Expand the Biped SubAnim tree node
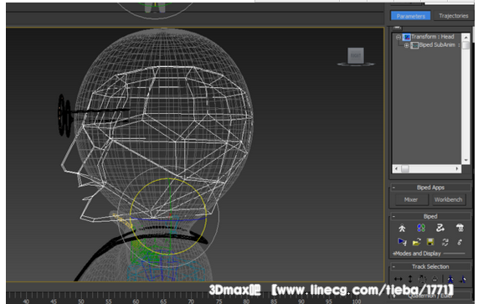478x304 pixels. [406, 45]
